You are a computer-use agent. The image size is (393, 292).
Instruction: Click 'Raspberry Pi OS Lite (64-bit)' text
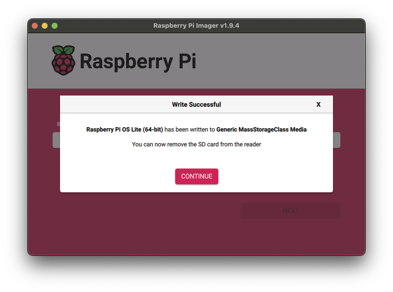tap(125, 130)
